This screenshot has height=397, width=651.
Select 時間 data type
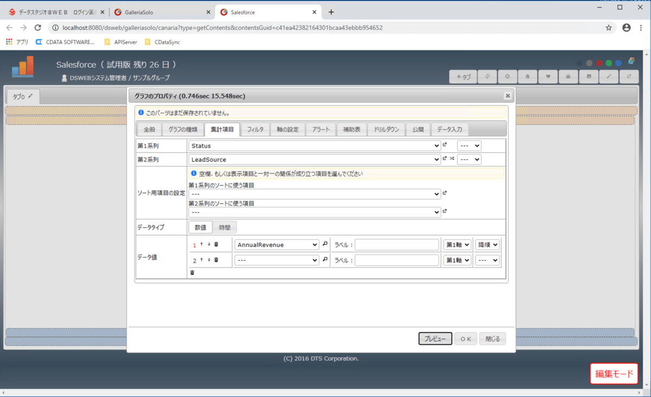click(225, 228)
